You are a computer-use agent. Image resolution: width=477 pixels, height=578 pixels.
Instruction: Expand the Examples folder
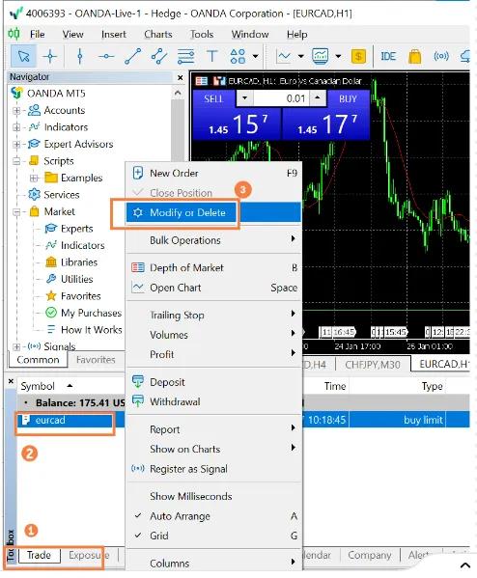[34, 179]
